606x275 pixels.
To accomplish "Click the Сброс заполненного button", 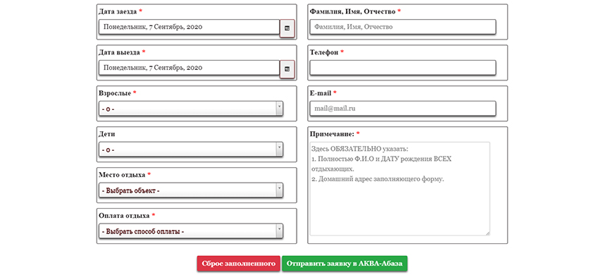I will pyautogui.click(x=238, y=264).
